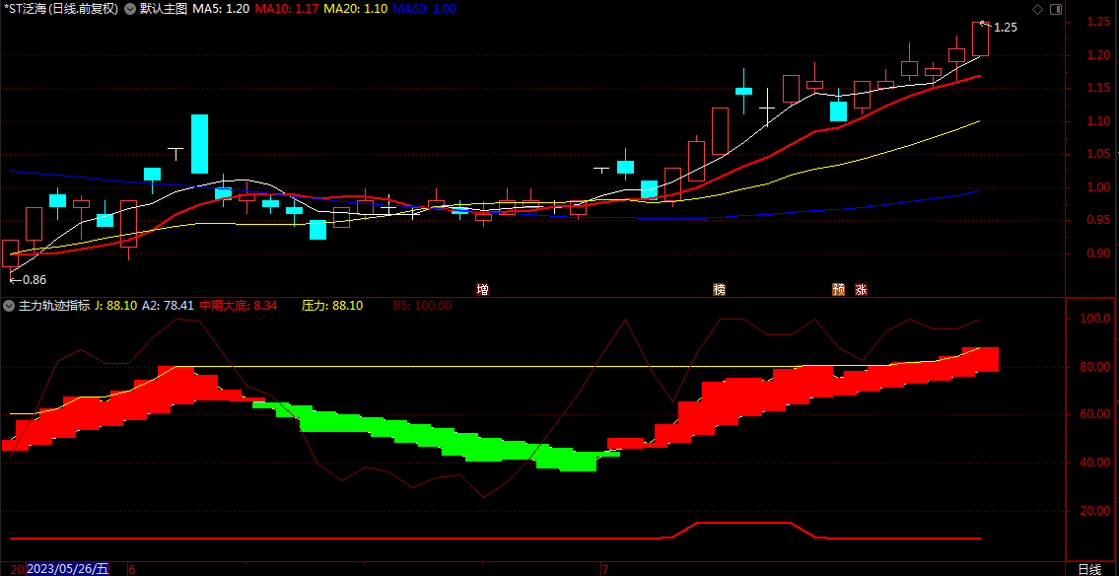1119x576 pixels.
Task: Click the MA20: 1.10 label
Action: 355,9
